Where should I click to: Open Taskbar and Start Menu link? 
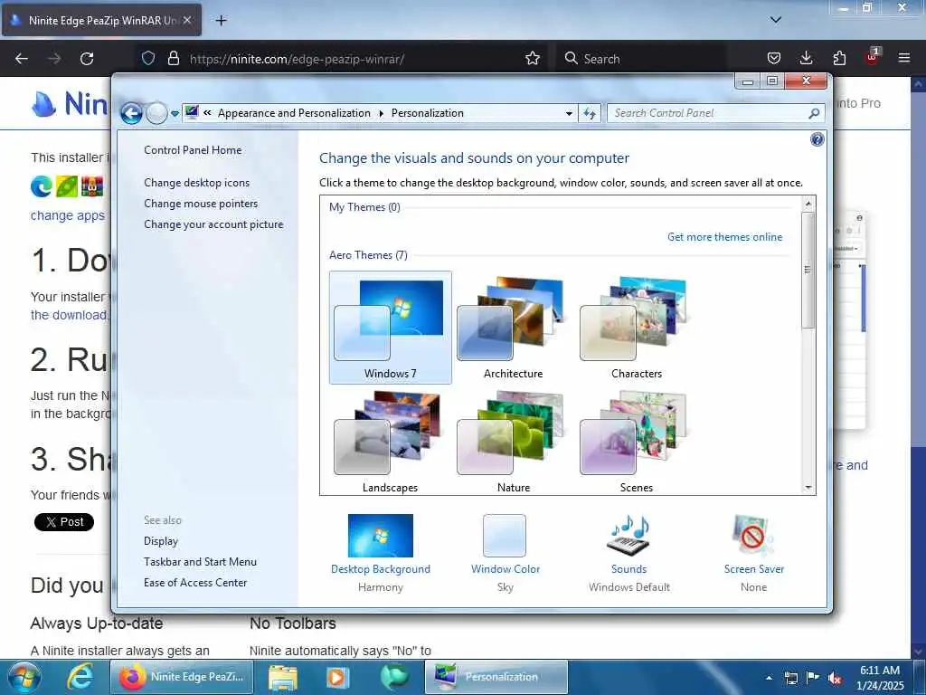tap(200, 561)
